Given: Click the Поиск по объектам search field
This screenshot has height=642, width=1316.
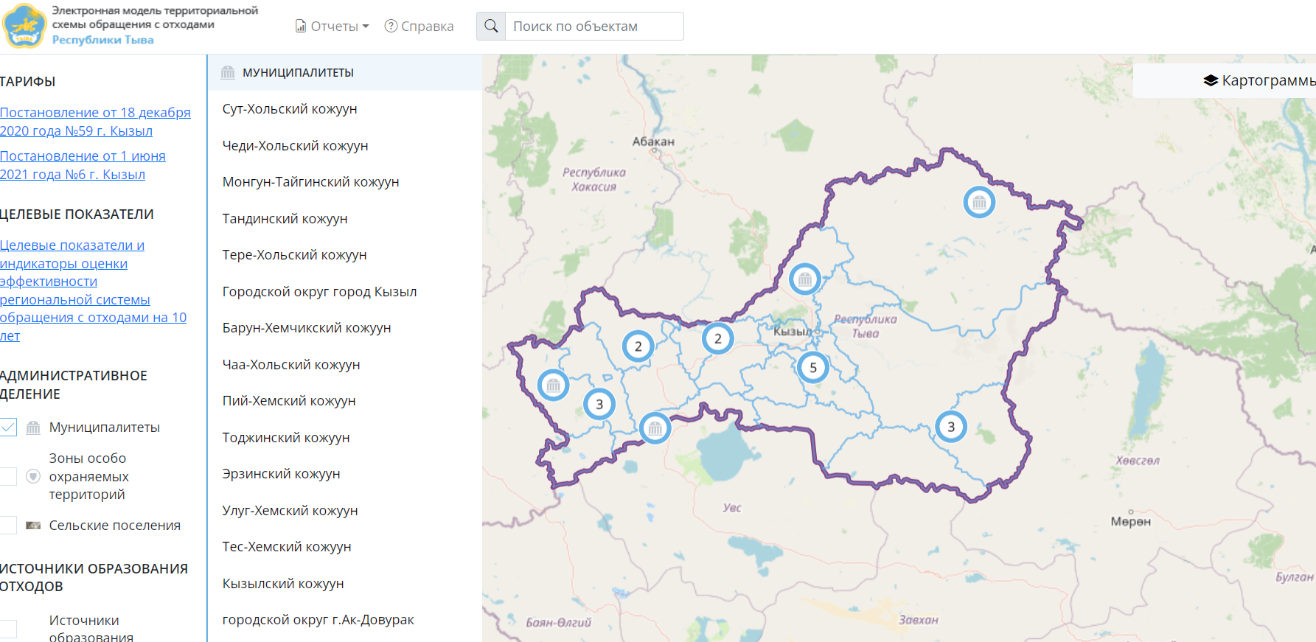Looking at the screenshot, I should click(x=593, y=27).
